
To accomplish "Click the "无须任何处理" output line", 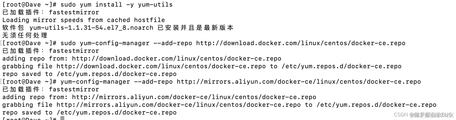I will pyautogui.click(x=25, y=36).
